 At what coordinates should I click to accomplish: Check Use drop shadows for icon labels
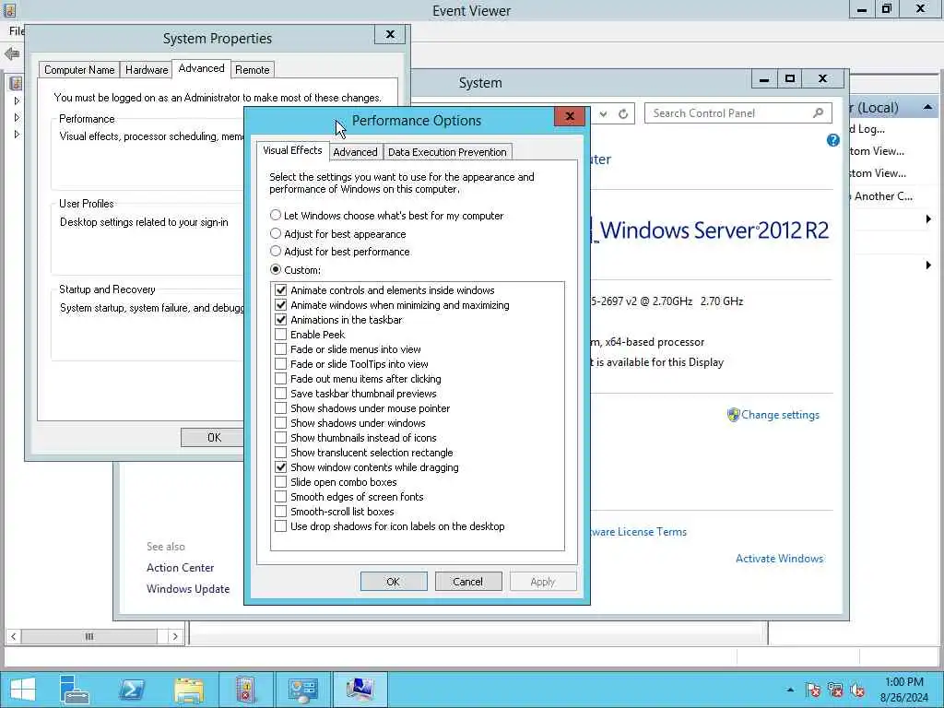pyautogui.click(x=280, y=526)
